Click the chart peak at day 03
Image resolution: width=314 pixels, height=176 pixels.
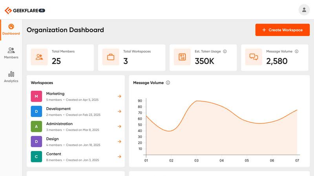pyautogui.click(x=197, y=101)
